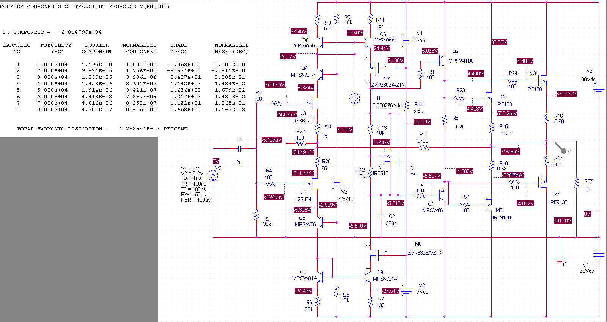Click the M1 IRF510 MOSFET symbol
The height and width of the screenshot is (322, 607).
click(x=386, y=155)
